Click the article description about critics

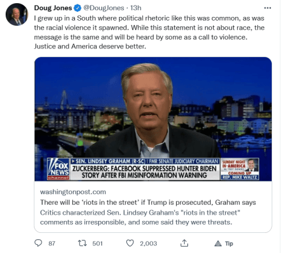click(140, 217)
